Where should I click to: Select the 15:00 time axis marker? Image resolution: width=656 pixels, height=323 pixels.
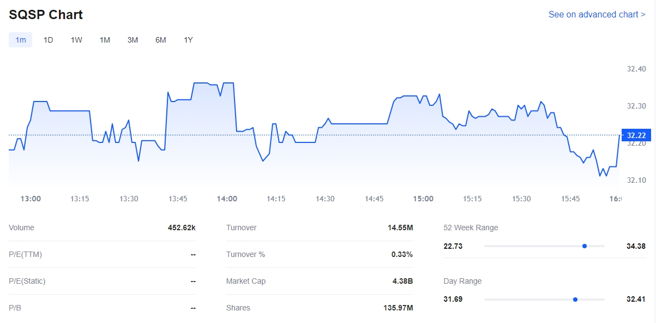click(423, 199)
